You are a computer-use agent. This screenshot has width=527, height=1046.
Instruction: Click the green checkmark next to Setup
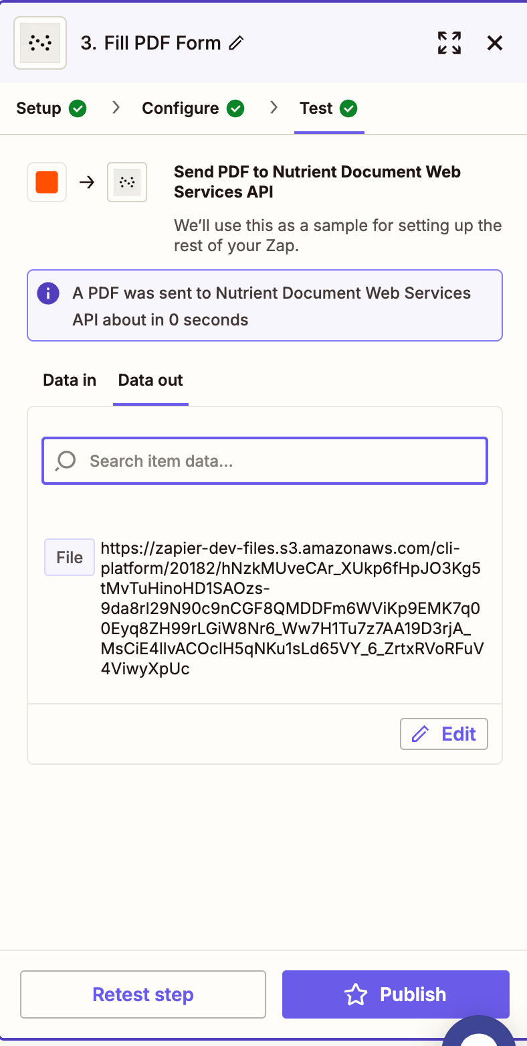point(78,108)
